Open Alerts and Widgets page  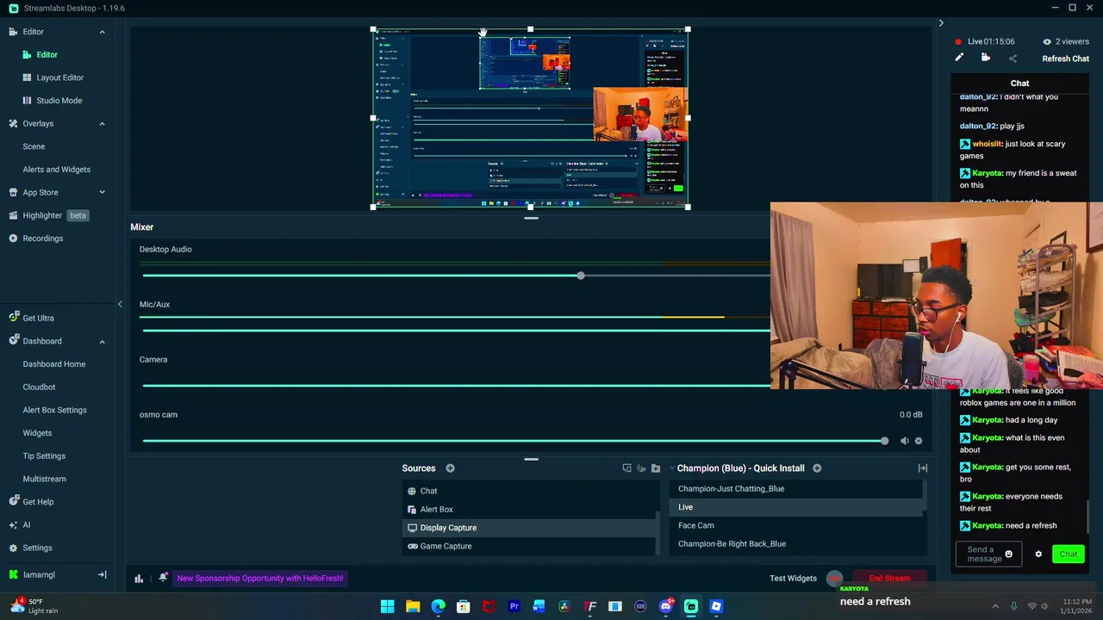tap(56, 170)
